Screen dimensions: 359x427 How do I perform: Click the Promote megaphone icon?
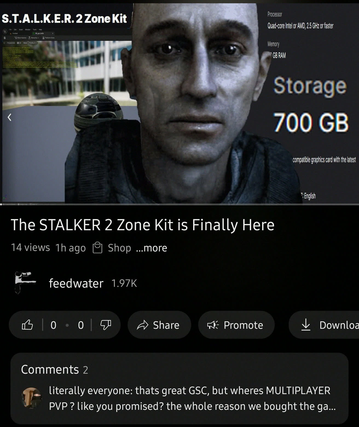tap(213, 325)
